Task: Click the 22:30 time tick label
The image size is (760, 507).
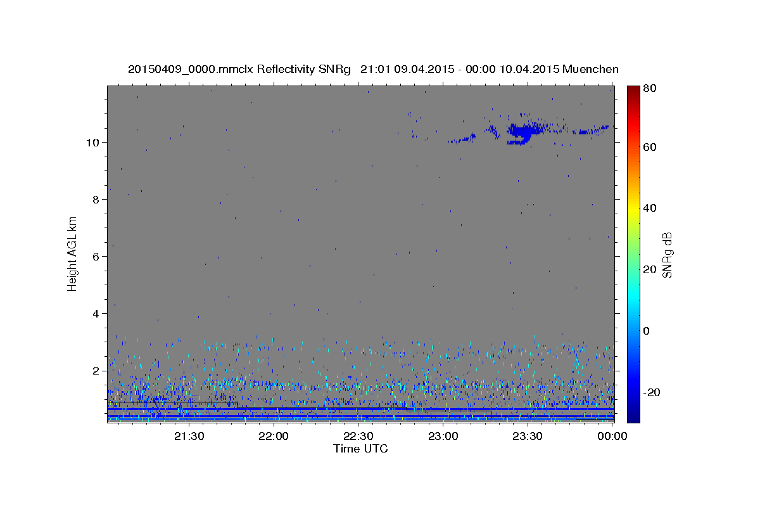Action: pos(358,436)
